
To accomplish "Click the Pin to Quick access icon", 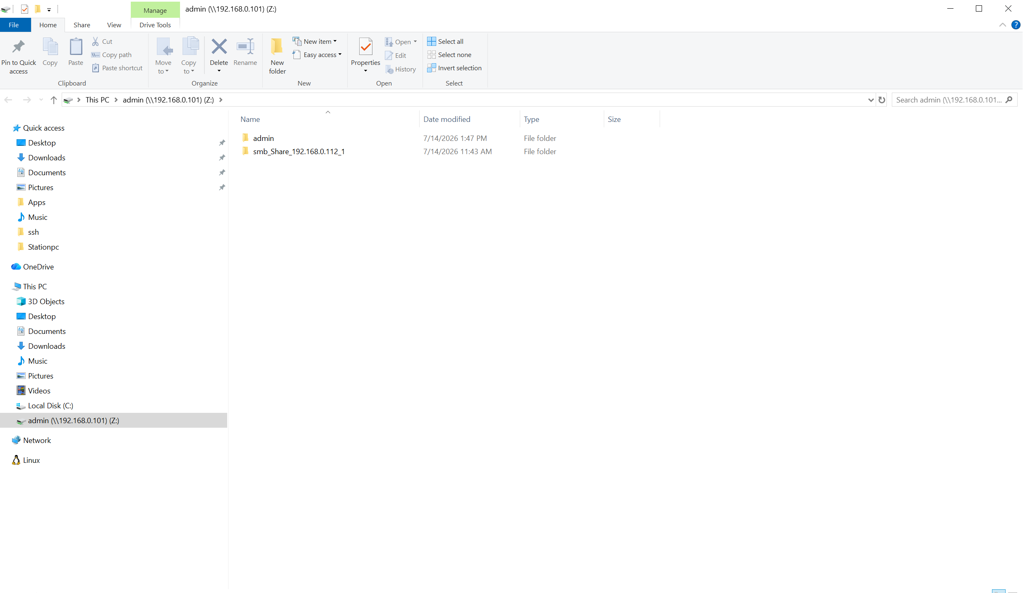I will (18, 47).
